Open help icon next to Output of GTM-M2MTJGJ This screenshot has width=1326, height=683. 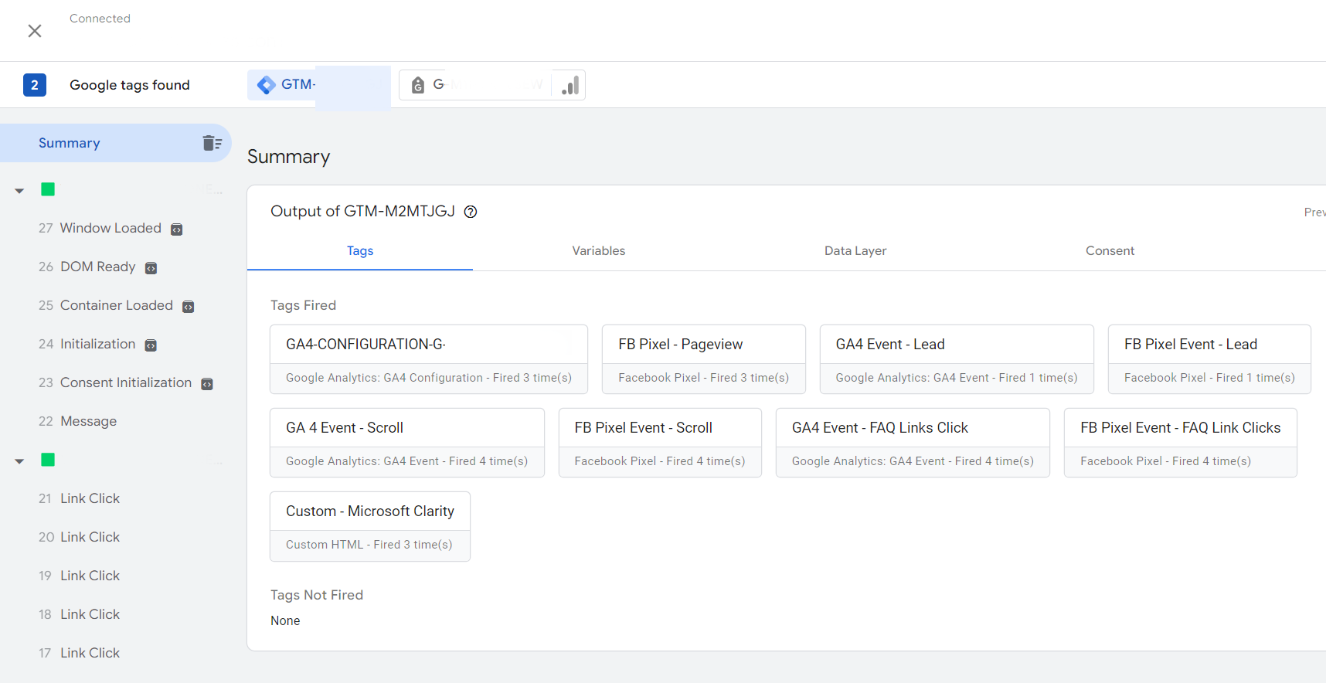(471, 212)
